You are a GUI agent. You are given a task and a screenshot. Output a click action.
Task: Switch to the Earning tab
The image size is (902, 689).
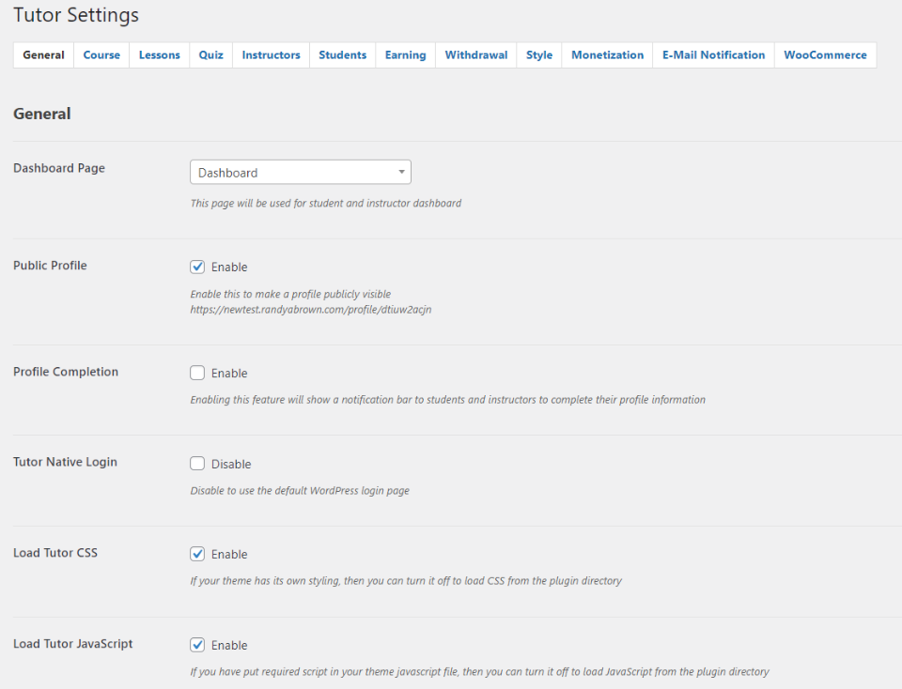pos(405,55)
